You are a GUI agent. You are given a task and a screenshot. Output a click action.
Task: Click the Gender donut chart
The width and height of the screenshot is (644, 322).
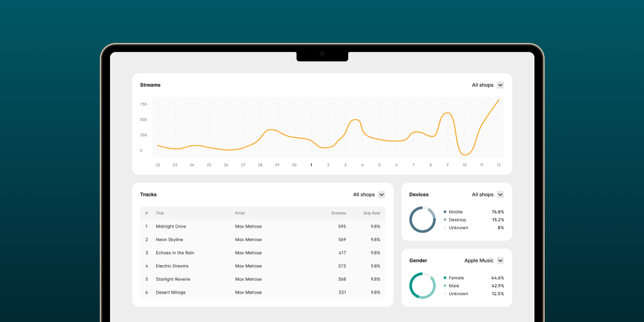pos(422,286)
